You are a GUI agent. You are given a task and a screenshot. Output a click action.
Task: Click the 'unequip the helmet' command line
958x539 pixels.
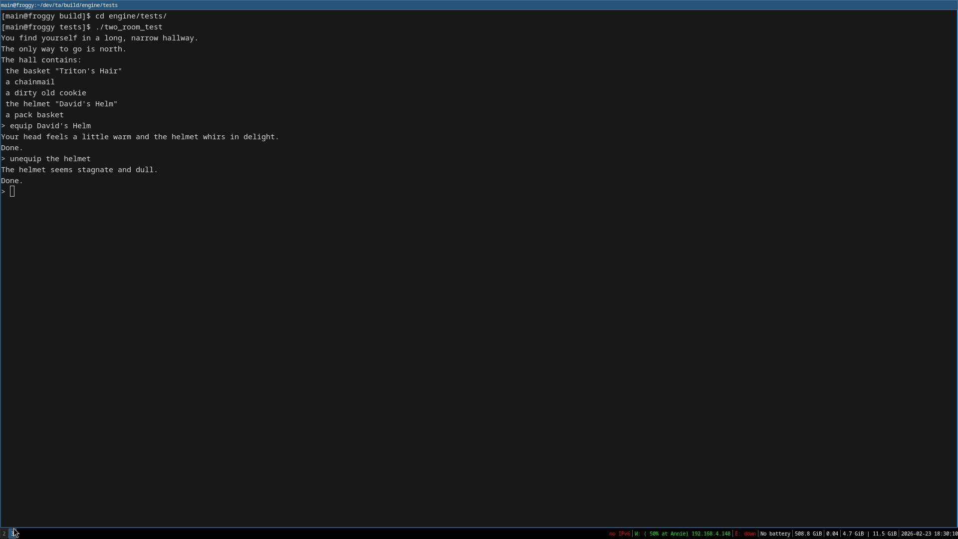(x=50, y=159)
